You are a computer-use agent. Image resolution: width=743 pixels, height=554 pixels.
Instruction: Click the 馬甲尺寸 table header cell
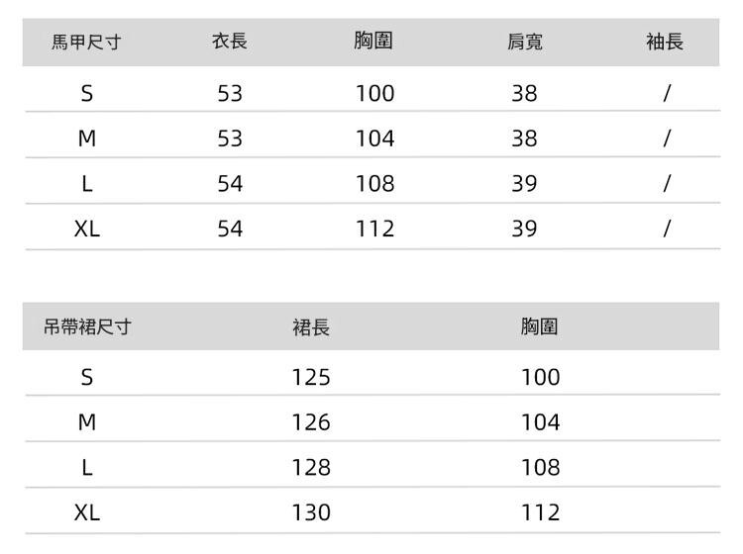[87, 42]
